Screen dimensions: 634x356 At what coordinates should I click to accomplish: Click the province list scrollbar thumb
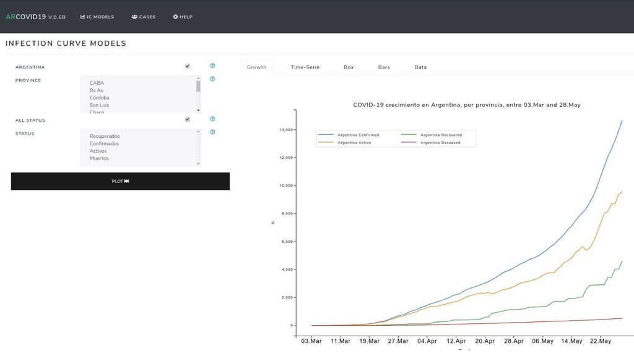tap(198, 87)
